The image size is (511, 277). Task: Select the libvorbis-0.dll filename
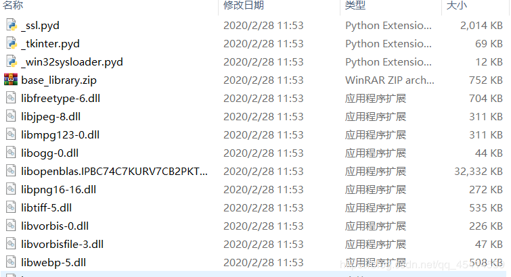tap(55, 226)
